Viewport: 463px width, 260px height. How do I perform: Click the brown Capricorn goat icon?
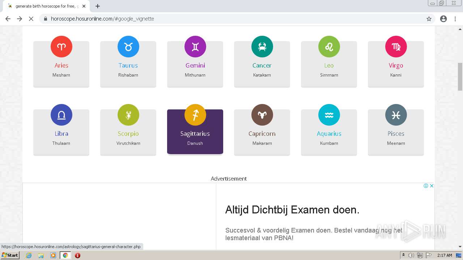point(262,115)
